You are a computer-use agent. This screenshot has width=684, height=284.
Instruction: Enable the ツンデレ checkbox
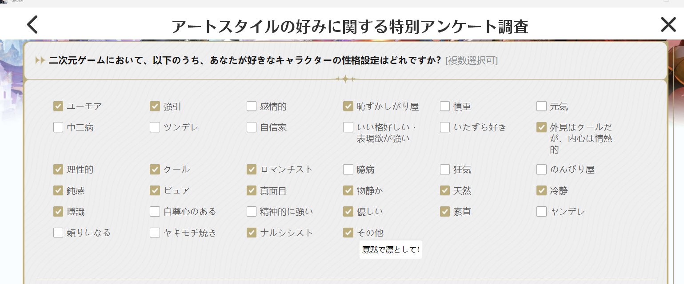155,127
